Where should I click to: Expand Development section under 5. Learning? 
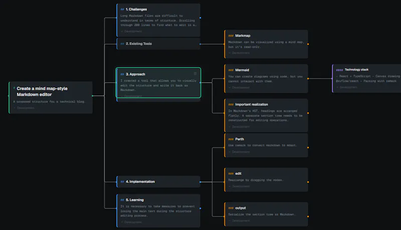tap(131, 222)
